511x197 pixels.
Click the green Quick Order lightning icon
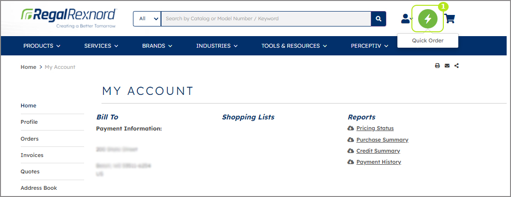tap(428, 19)
